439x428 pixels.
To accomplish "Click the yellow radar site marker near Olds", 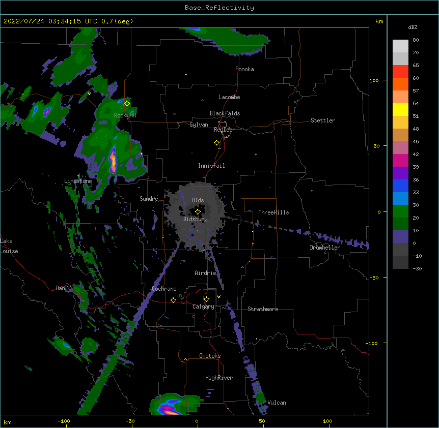I will (198, 212).
